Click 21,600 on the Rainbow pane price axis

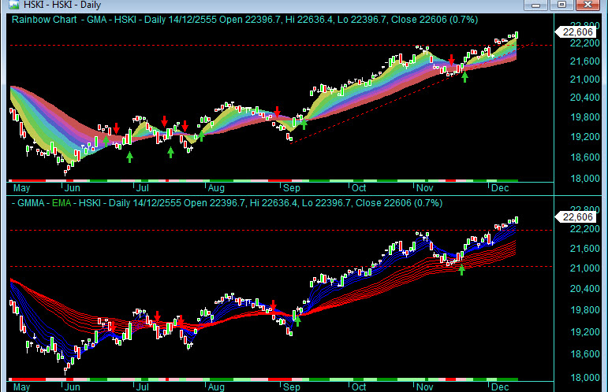(x=584, y=61)
